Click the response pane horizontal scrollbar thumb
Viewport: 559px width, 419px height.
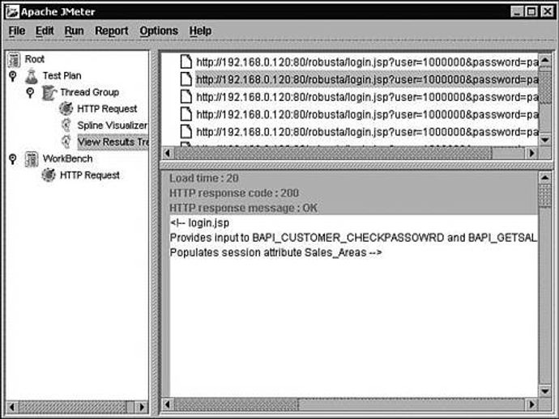point(237,404)
